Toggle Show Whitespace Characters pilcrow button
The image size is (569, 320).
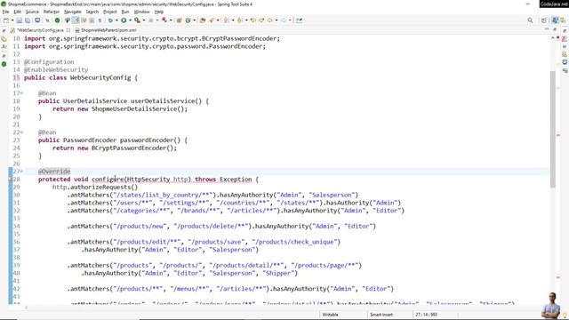point(100,20)
